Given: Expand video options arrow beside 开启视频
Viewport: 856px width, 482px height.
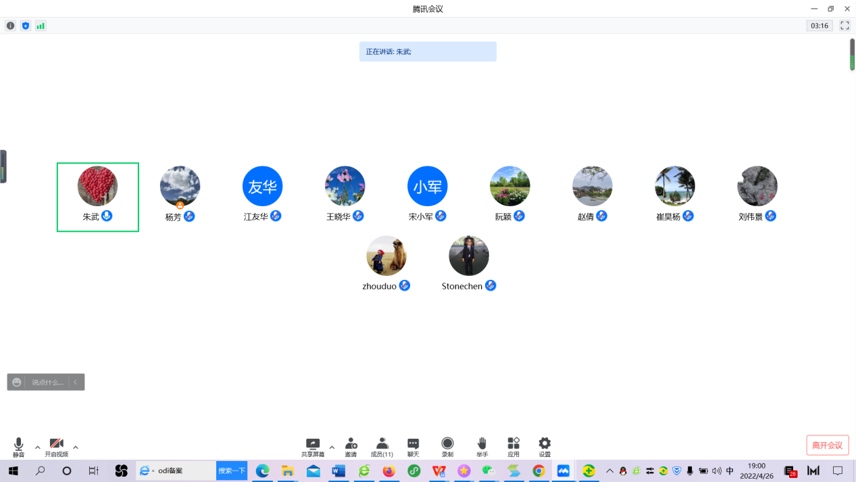Looking at the screenshot, I should (76, 447).
